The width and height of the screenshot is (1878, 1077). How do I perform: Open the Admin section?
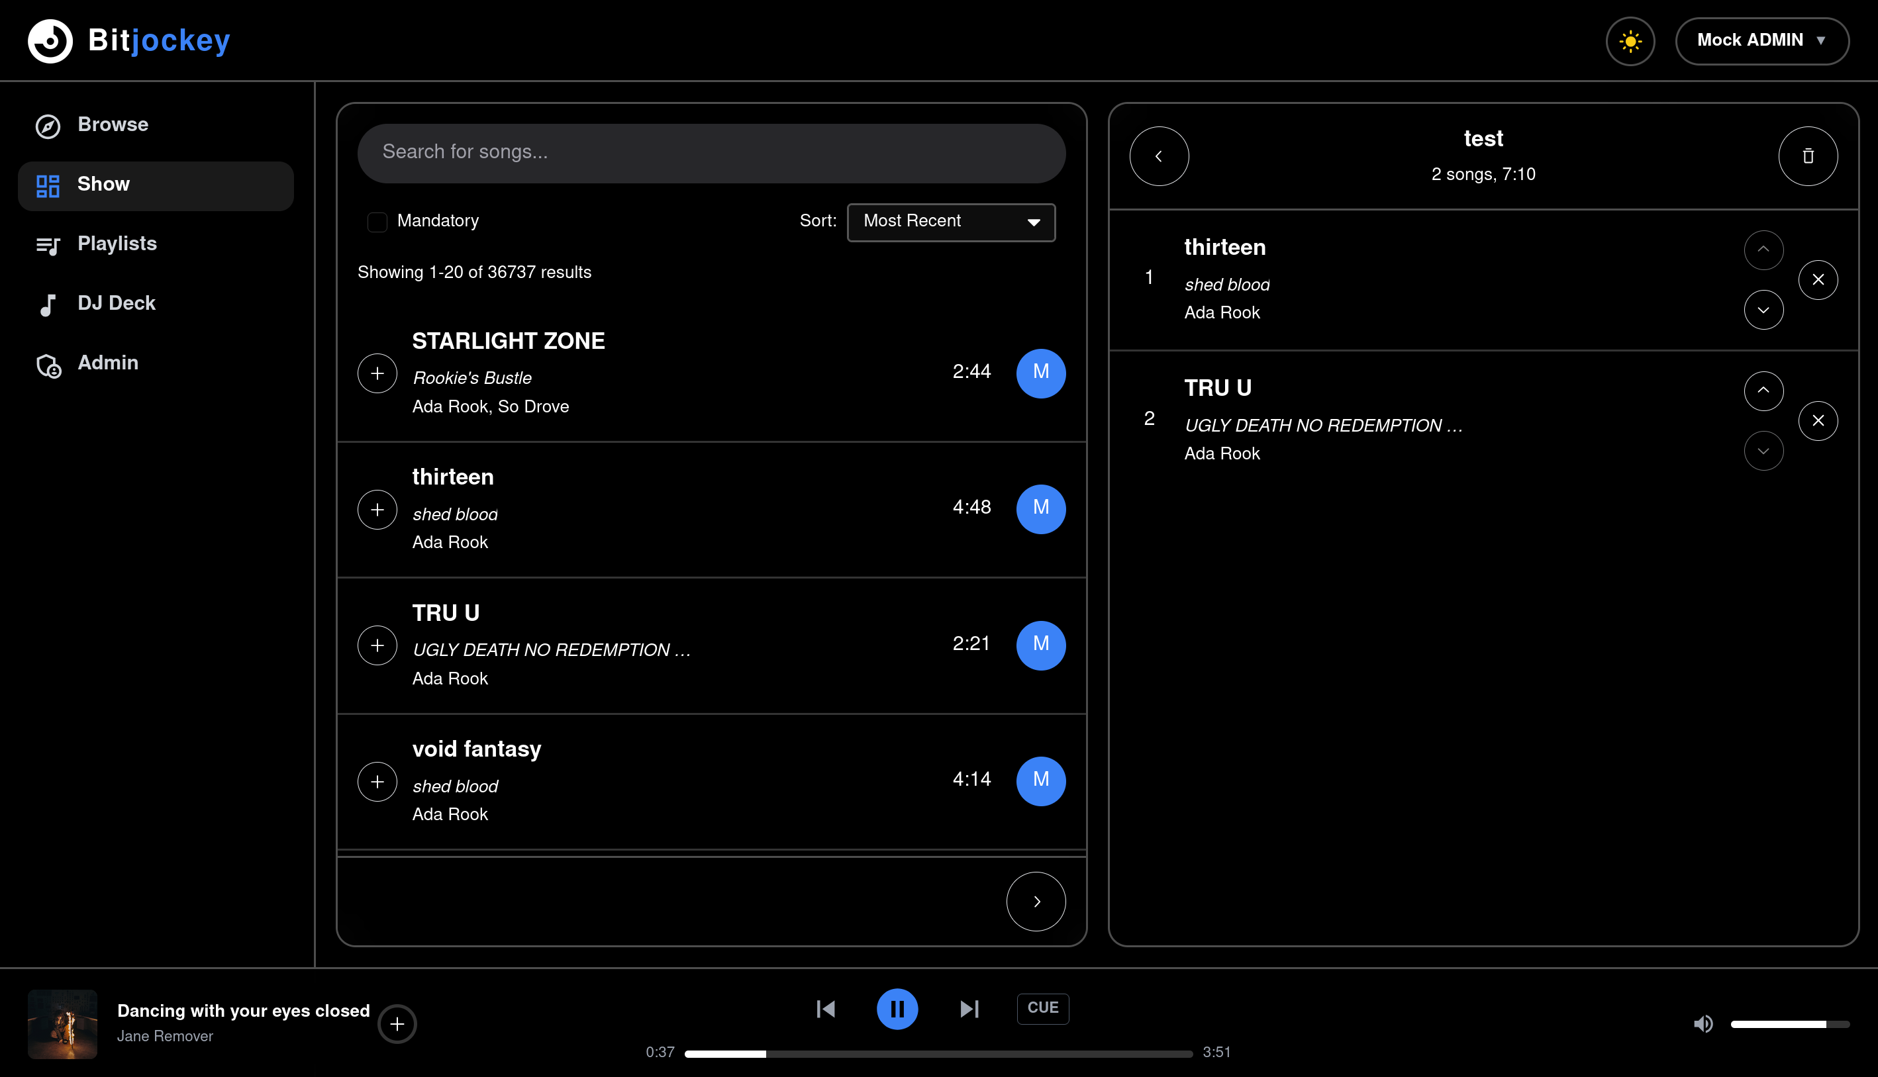[108, 363]
